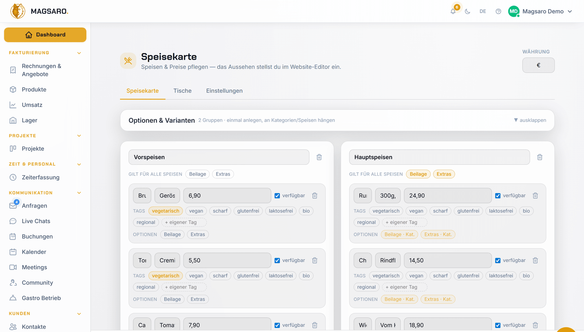Uncheck verfügbar for the 24,90 dish
This screenshot has width=584, height=332.
click(498, 196)
